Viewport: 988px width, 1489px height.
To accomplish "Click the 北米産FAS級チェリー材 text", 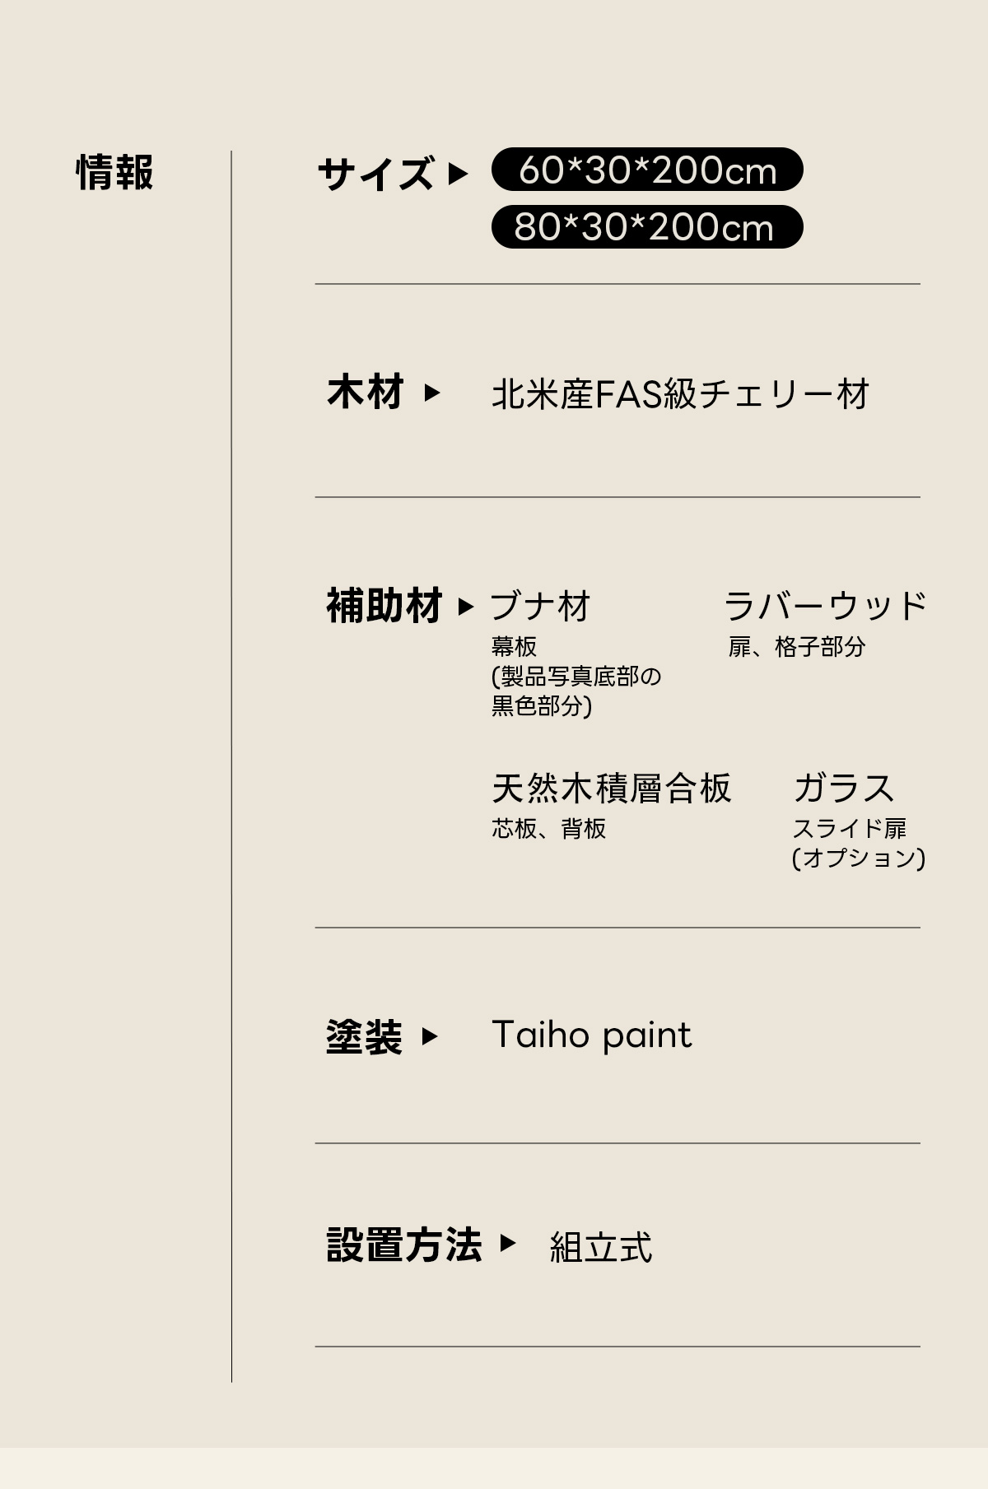I will [x=680, y=394].
